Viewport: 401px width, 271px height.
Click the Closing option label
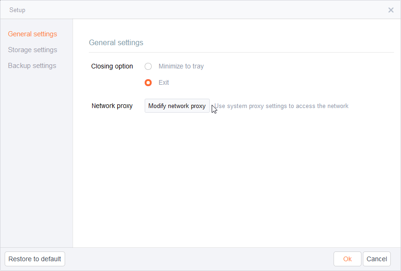(112, 66)
